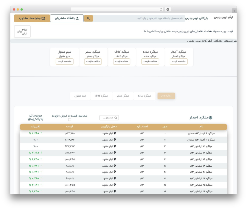Click location pin in میلگرد ۱۰ آجدار row
Screen dimensions: 247x209
coord(115,140)
